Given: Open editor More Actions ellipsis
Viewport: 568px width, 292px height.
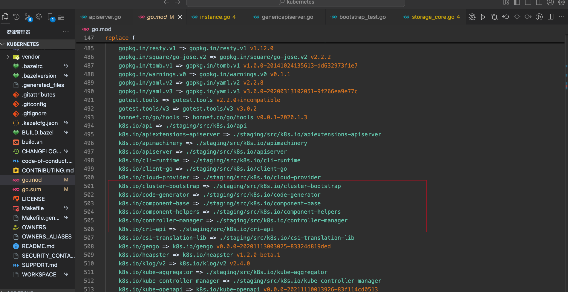Looking at the screenshot, I should click(561, 17).
